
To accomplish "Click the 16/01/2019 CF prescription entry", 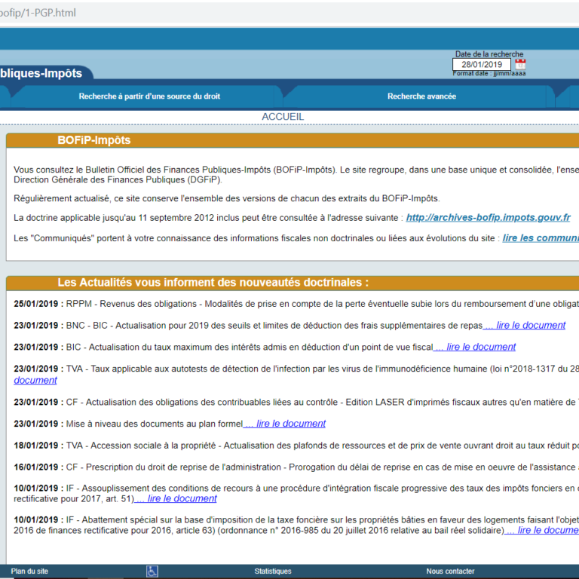I will pos(296,467).
